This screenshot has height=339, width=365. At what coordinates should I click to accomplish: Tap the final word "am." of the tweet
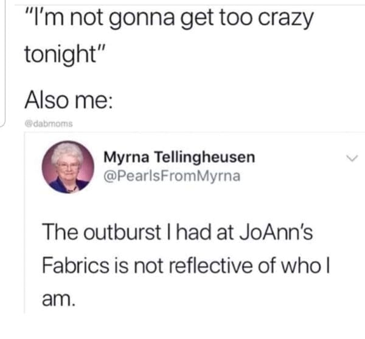coord(58,298)
